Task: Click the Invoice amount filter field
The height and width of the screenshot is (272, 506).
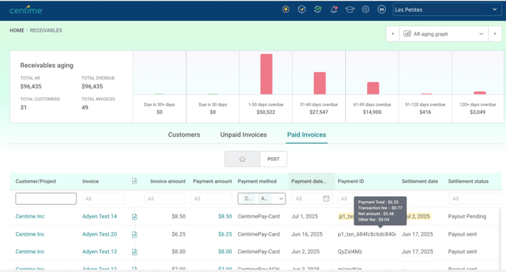Action: click(165, 199)
